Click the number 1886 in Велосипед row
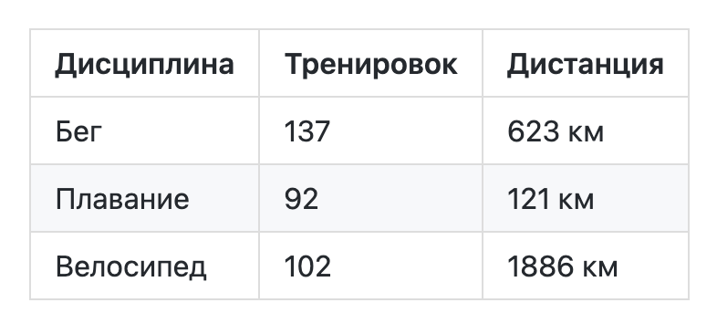This screenshot has width=717, height=334. click(x=540, y=266)
